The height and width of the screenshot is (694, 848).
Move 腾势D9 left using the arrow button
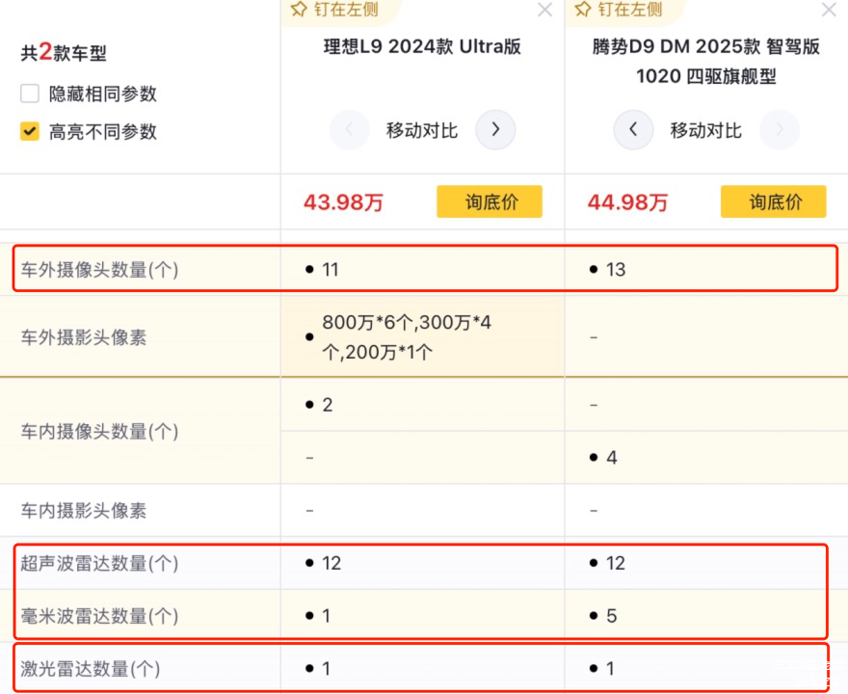(633, 130)
